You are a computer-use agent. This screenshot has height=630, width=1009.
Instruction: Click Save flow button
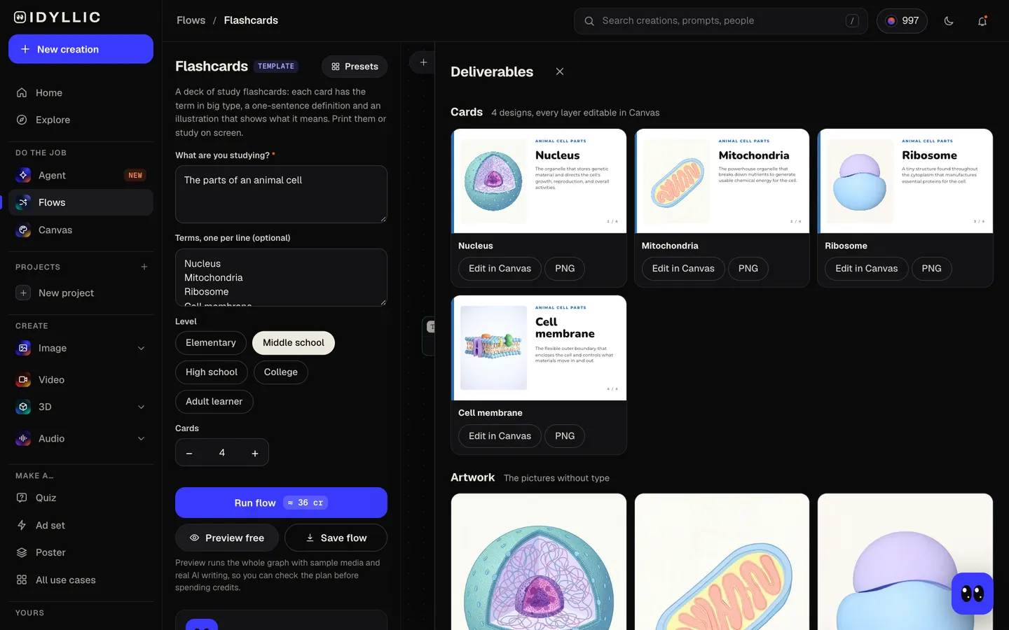point(336,538)
